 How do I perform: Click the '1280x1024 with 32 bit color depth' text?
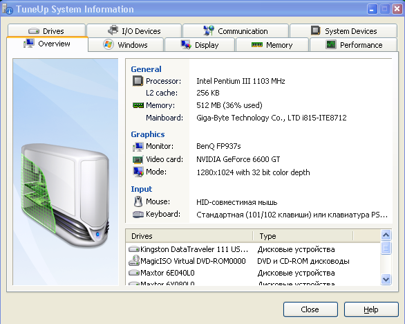pos(253,172)
